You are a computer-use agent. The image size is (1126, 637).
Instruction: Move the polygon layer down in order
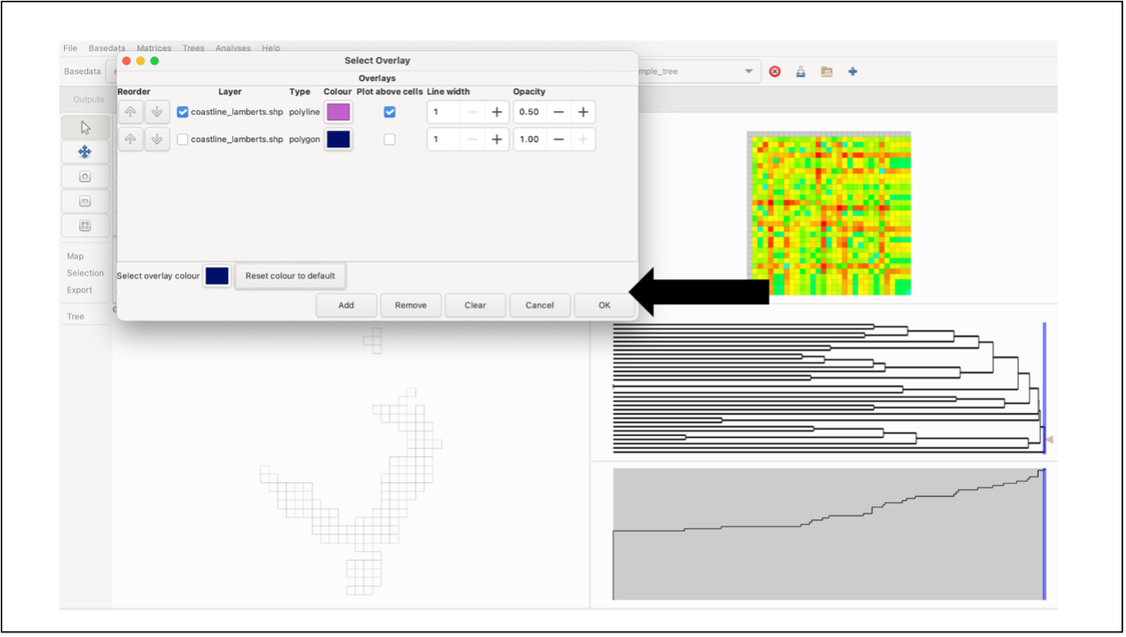[x=157, y=140]
